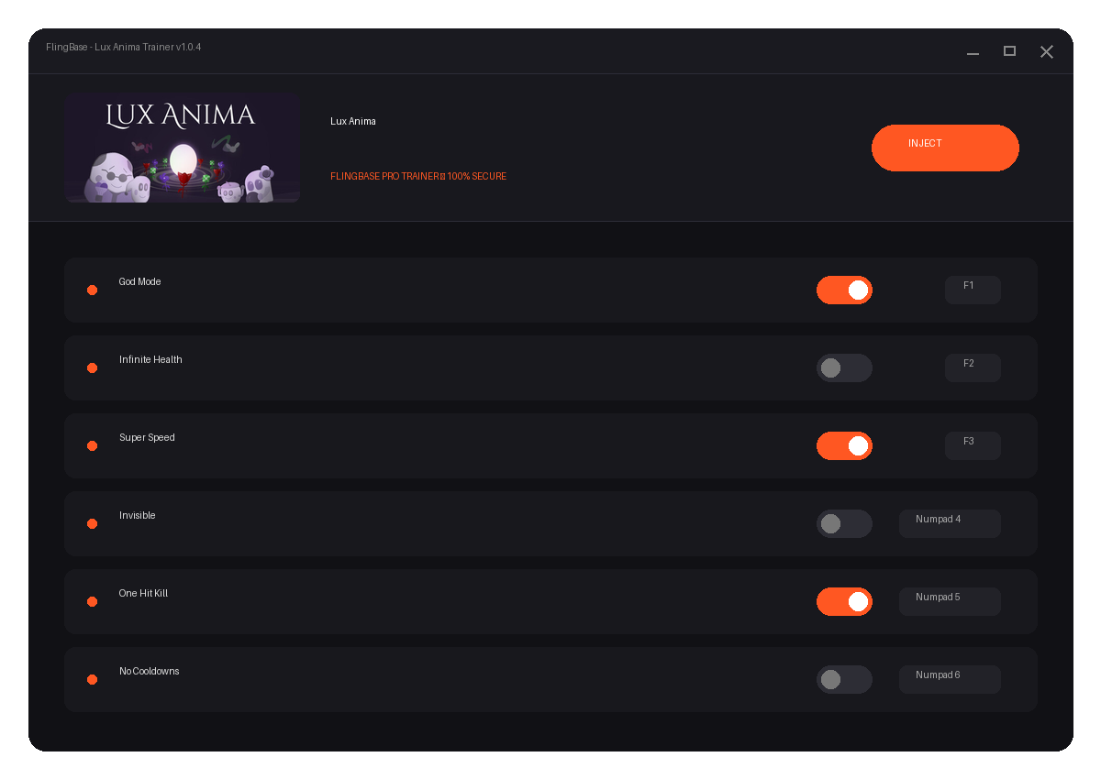
Task: Open the Lux Anima game banner image
Action: tap(183, 148)
